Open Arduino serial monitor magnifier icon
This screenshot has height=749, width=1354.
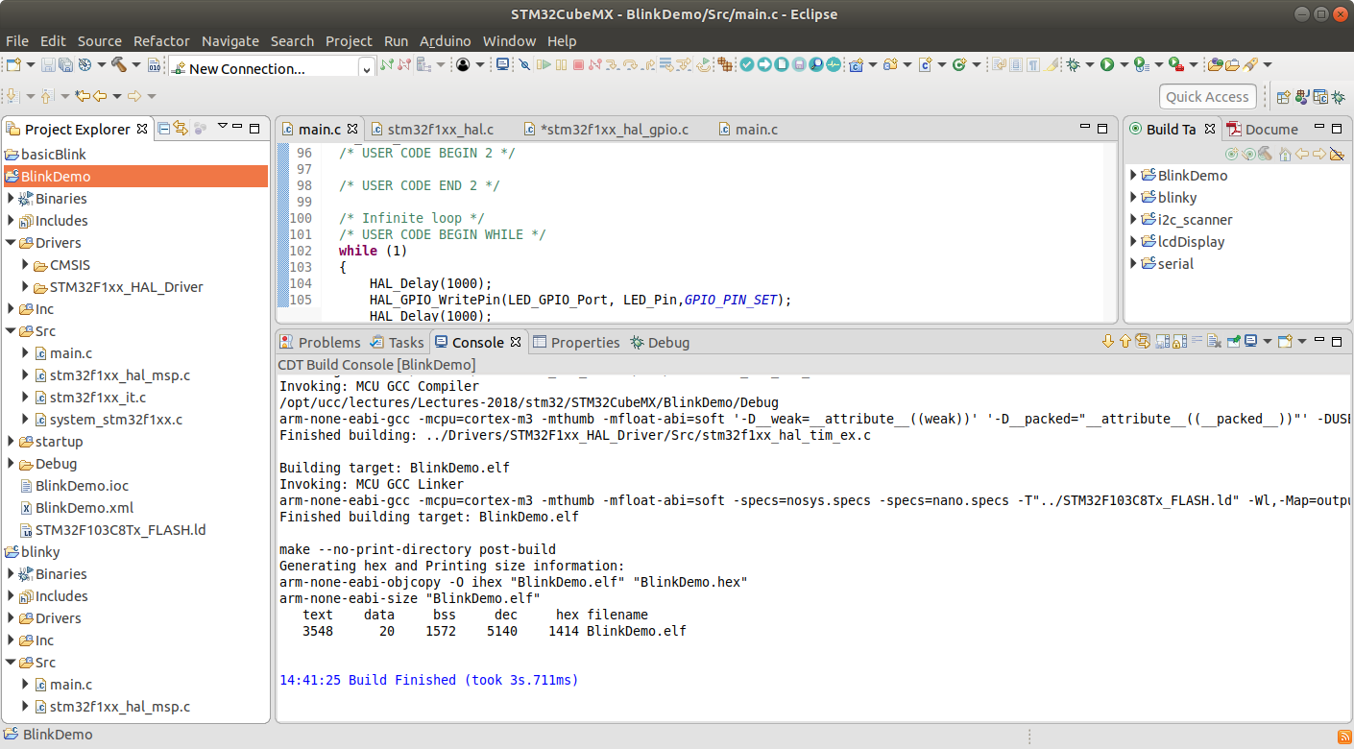815,64
